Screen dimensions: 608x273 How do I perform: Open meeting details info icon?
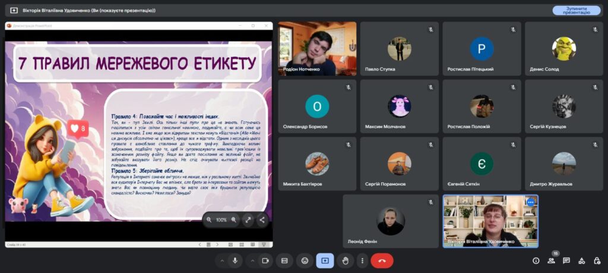point(536,261)
